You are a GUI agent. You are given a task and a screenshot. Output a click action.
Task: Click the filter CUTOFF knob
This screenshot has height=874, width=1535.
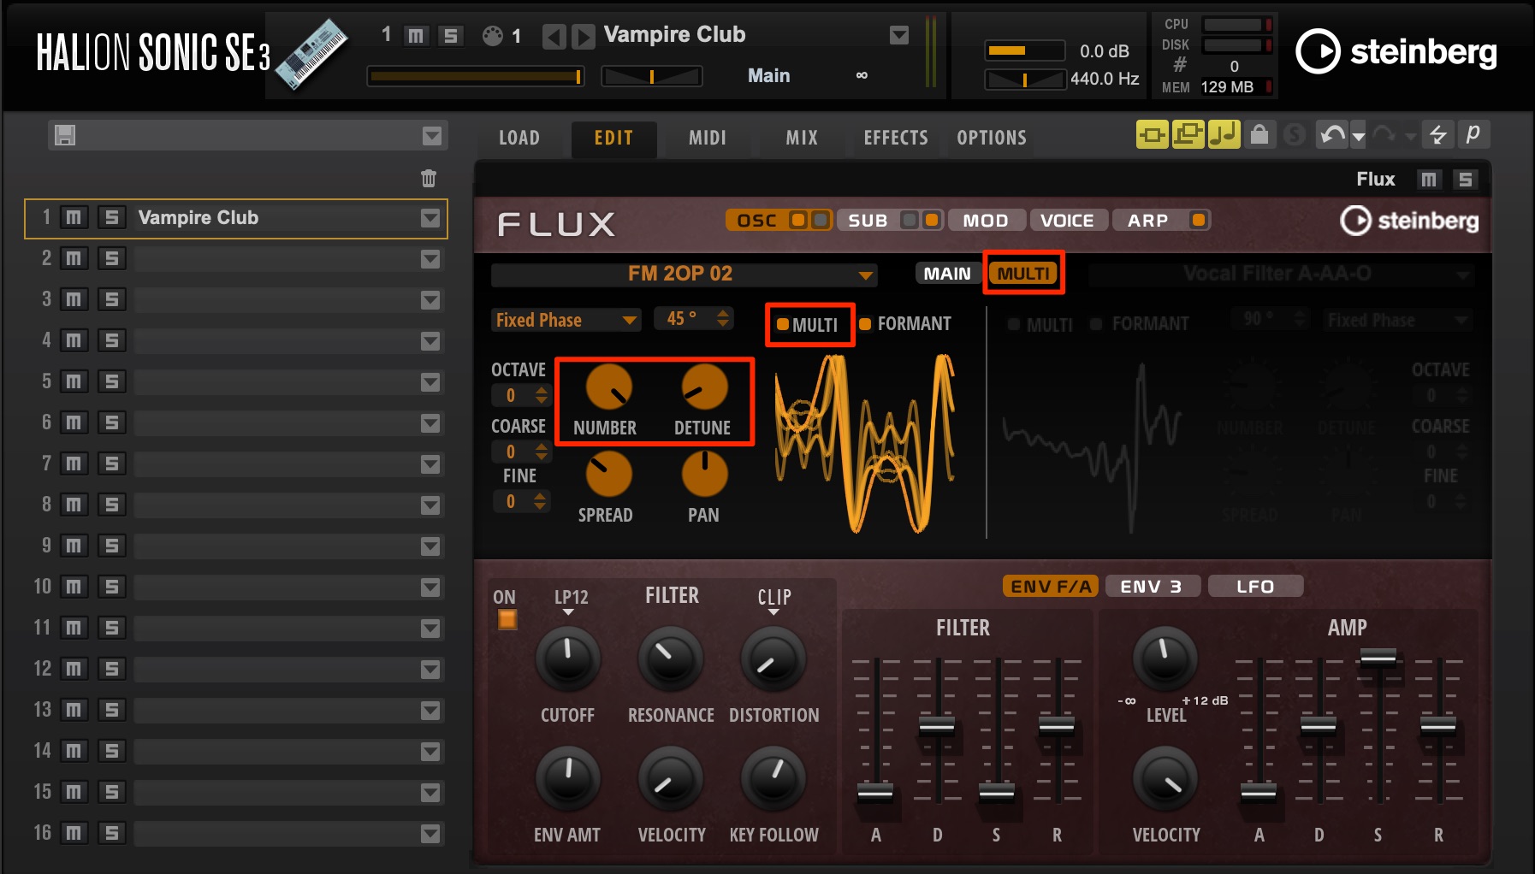point(567,659)
